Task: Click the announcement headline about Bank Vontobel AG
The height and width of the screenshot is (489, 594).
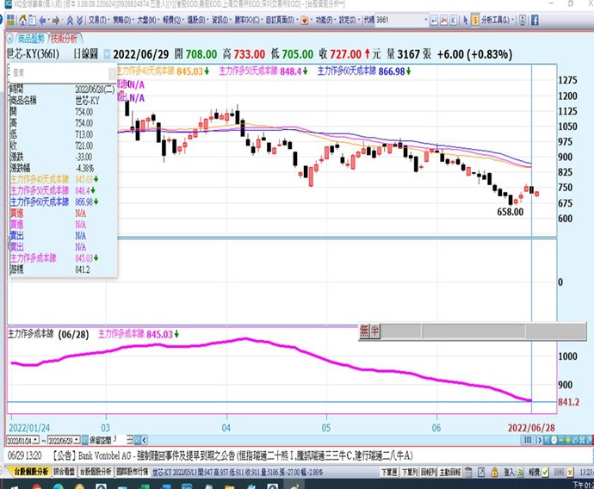Action: point(232,454)
